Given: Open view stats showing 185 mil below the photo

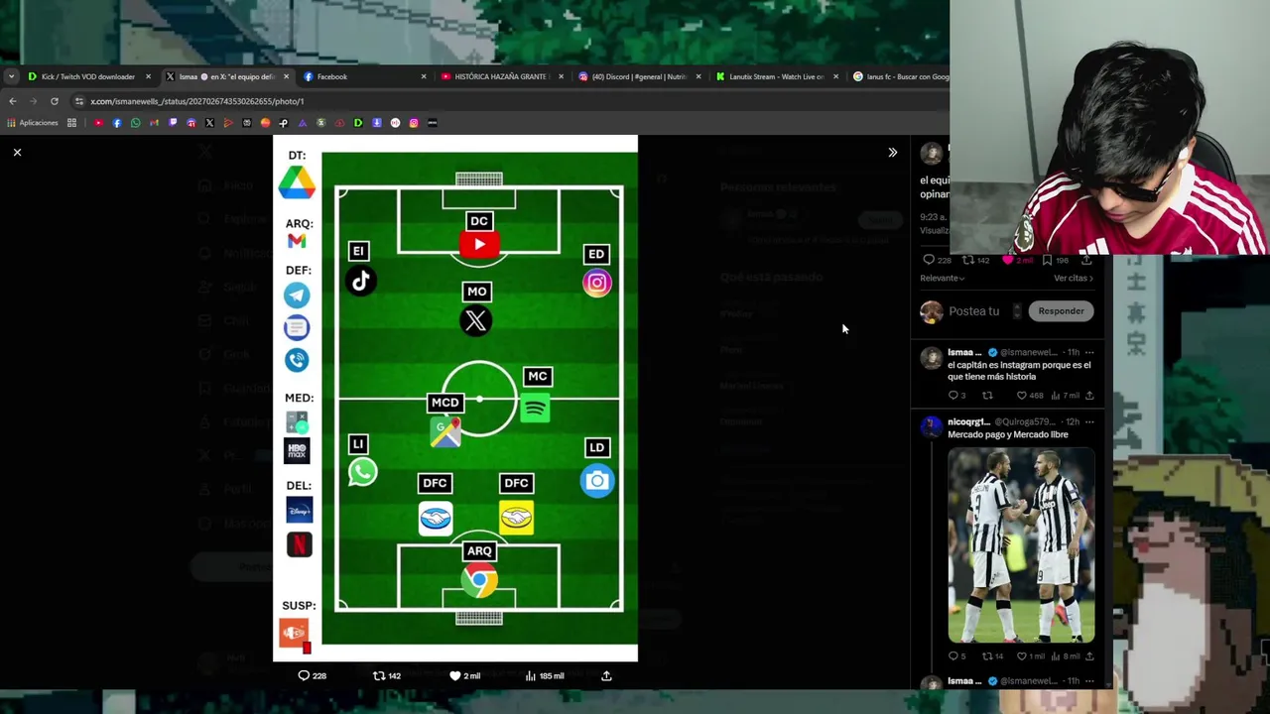Looking at the screenshot, I should (545, 675).
